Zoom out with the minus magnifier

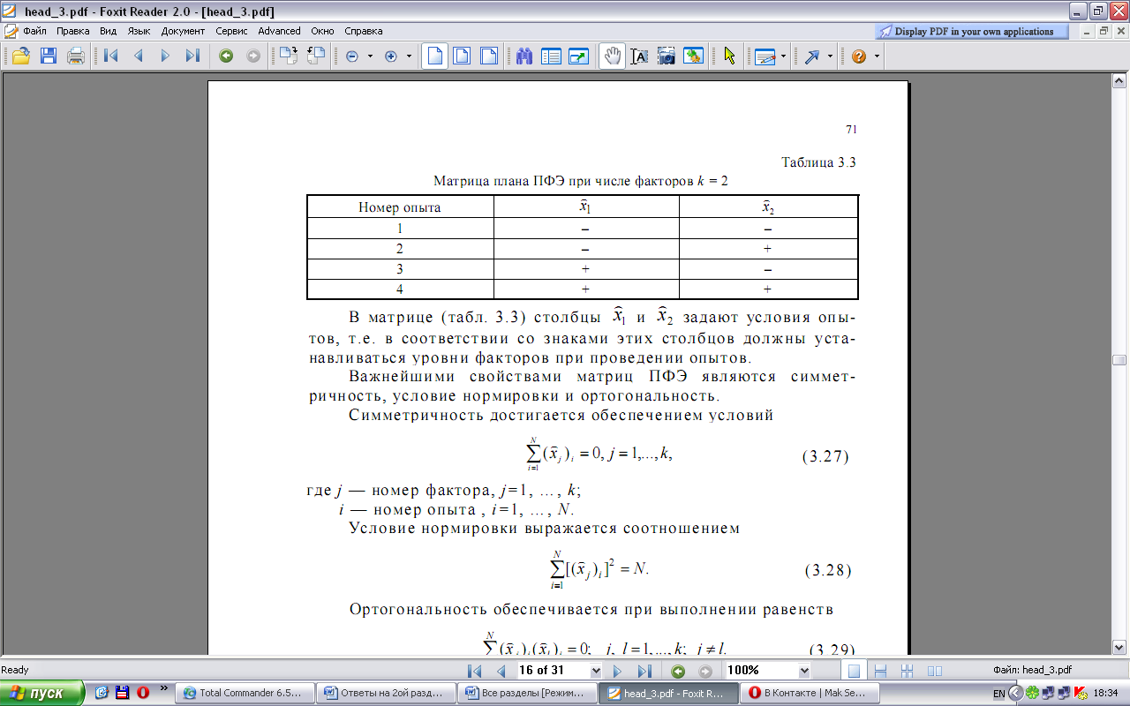coord(352,56)
